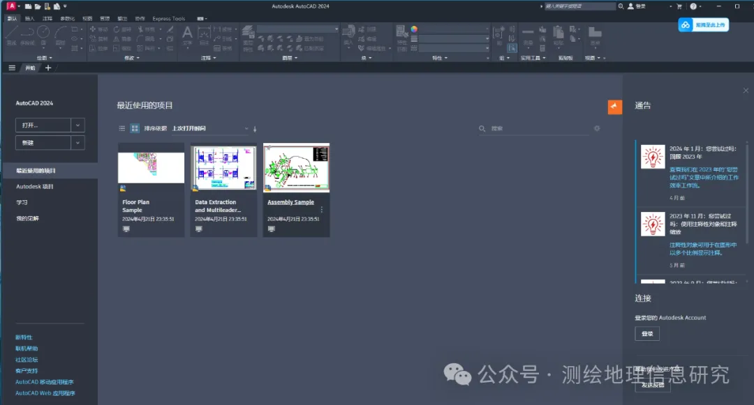Click the Open button in sidebar
Image resolution: width=754 pixels, height=405 pixels.
coord(43,125)
